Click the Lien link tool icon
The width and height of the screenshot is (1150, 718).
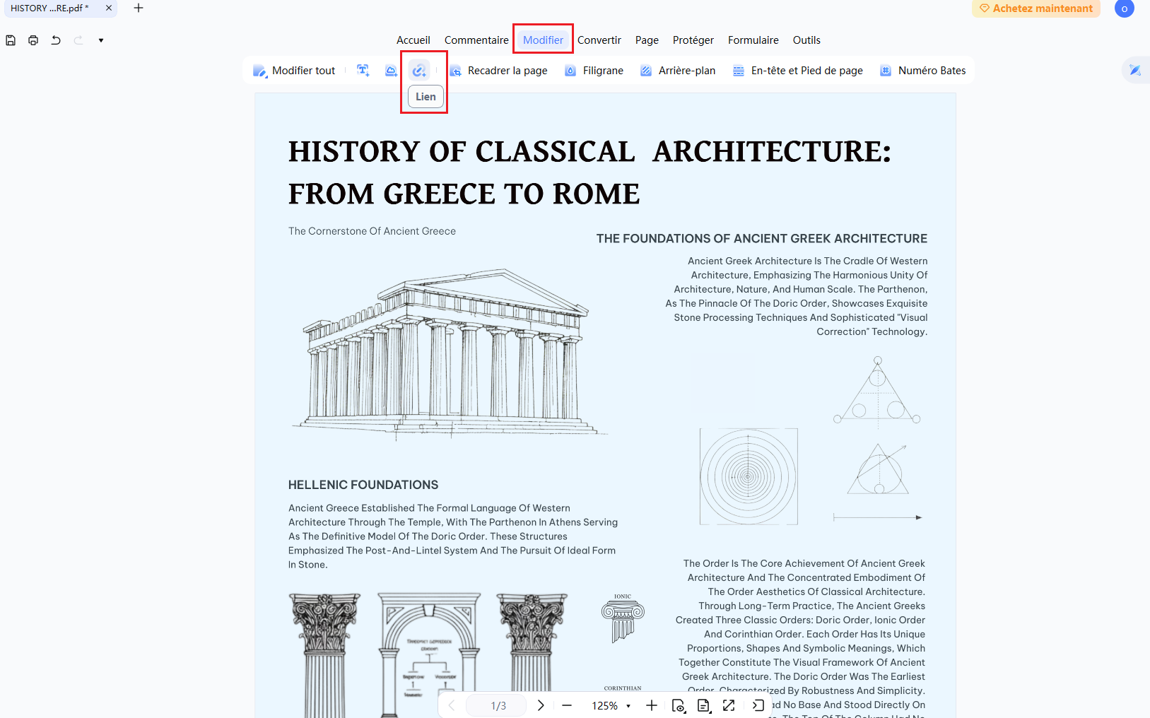419,71
